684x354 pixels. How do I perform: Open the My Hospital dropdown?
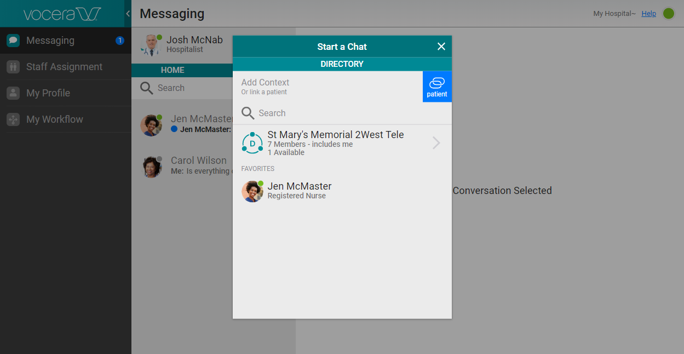click(x=614, y=14)
